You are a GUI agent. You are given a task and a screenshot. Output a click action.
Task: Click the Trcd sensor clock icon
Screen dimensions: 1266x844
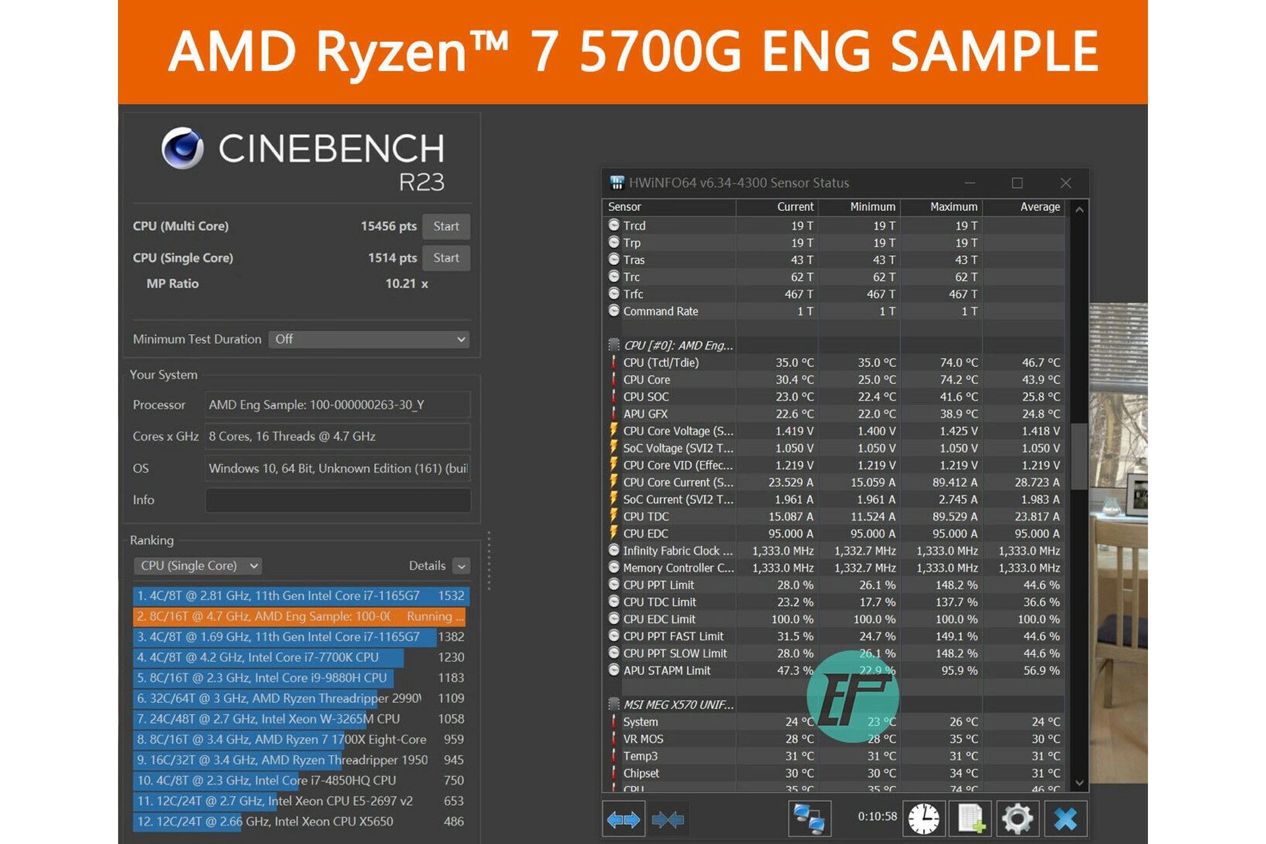(614, 225)
